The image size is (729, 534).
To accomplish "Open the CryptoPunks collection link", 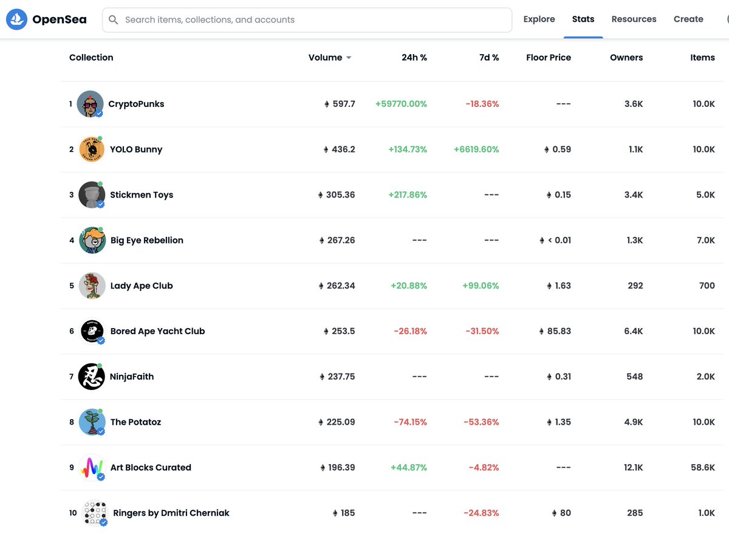I will pos(136,104).
